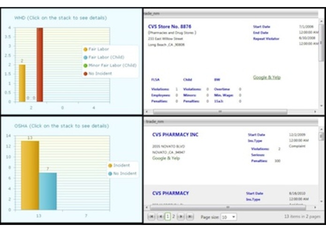Click bottom panel horizontal scrollbar thumb
This screenshot has width=326, height=232.
point(228,208)
